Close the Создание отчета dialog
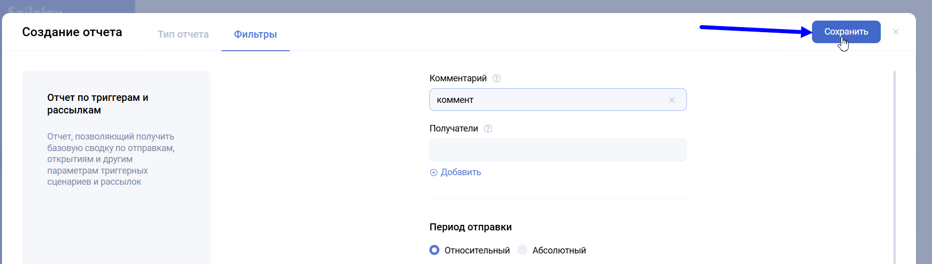 click(x=896, y=32)
